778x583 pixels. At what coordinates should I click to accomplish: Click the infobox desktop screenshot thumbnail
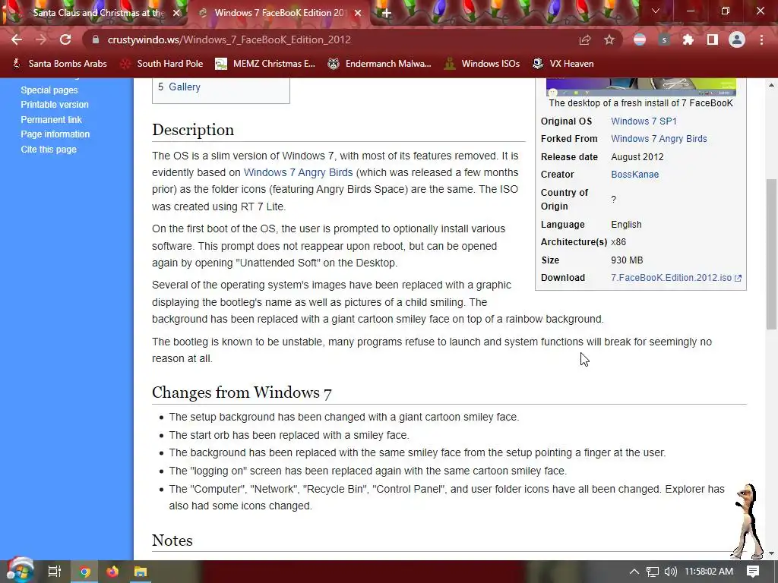pyautogui.click(x=640, y=87)
